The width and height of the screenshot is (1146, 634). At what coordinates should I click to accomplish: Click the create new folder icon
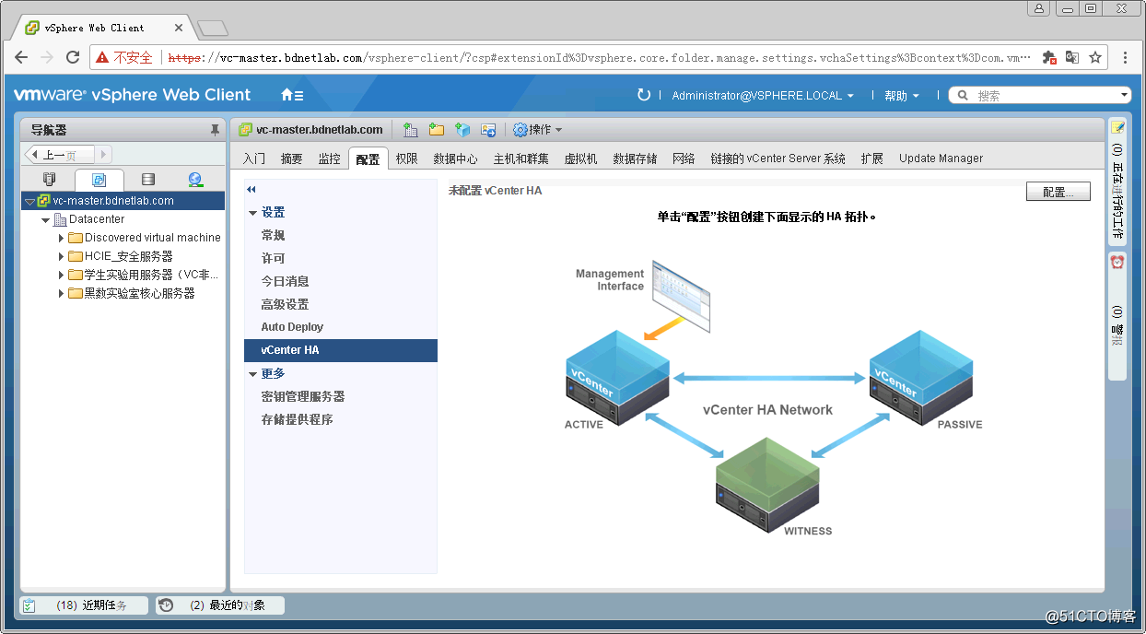tap(437, 130)
